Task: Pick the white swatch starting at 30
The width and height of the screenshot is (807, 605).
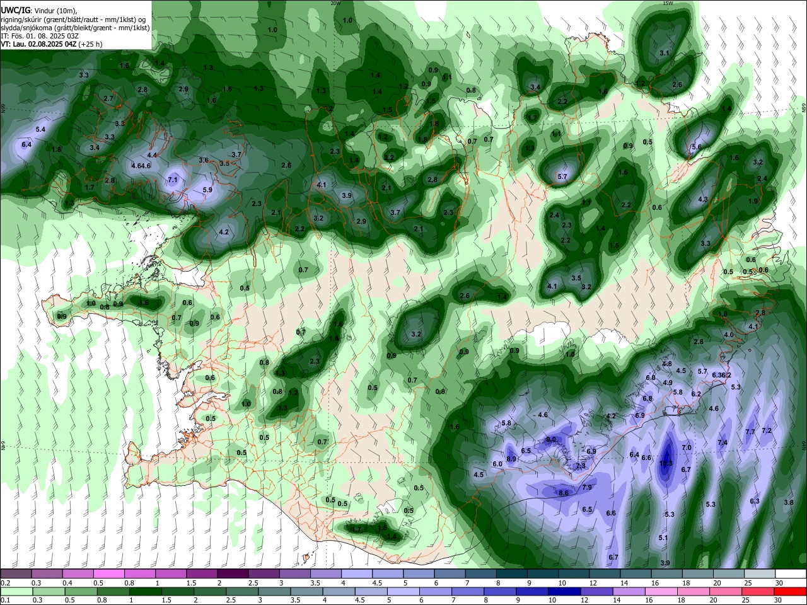Action: pos(791,574)
